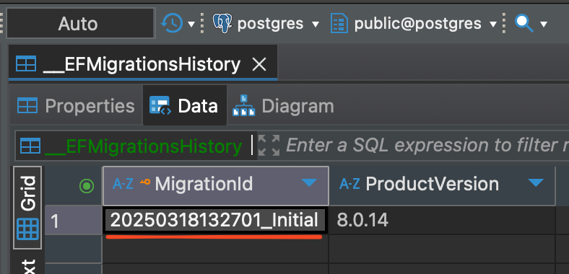The height and width of the screenshot is (274, 569).
Task: Click the green record mode circle icon
Action: [x=87, y=186]
